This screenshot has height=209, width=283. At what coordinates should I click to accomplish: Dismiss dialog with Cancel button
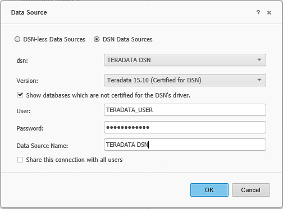tap(251, 190)
